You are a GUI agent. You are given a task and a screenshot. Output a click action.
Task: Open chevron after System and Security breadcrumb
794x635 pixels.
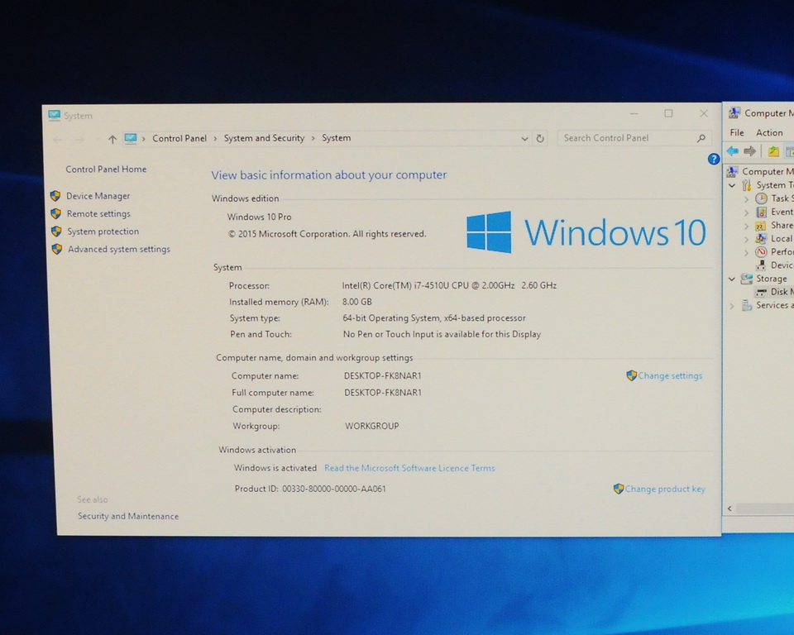click(313, 138)
